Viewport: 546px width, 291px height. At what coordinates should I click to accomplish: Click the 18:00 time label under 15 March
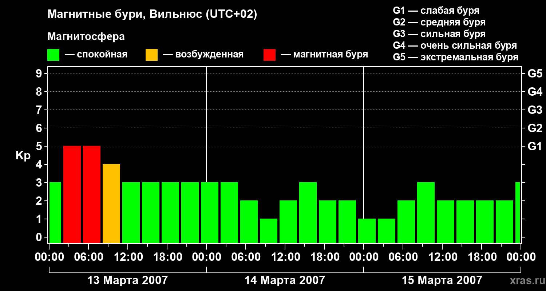coord(482,257)
